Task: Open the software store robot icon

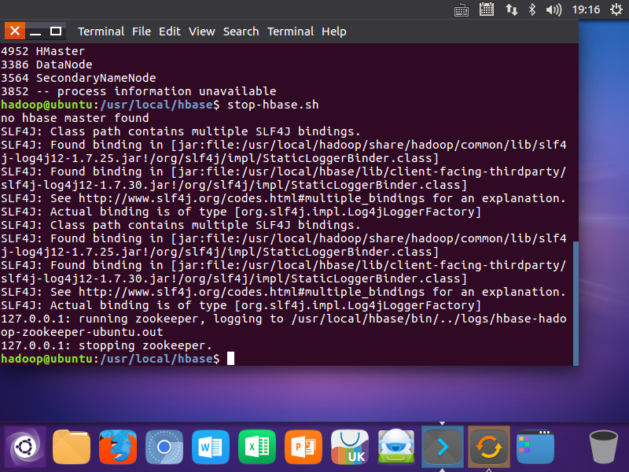Action: pos(396,447)
